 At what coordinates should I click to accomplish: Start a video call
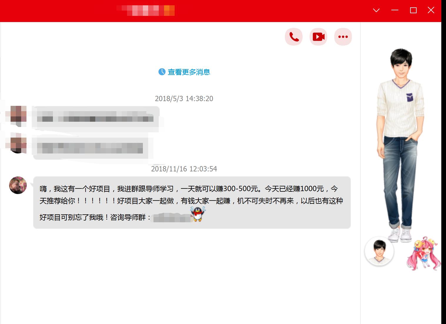[318, 36]
